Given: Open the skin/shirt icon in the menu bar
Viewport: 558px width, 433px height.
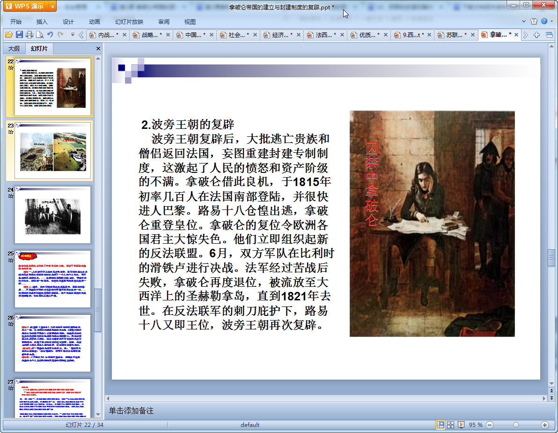Looking at the screenshot, I should (534, 22).
